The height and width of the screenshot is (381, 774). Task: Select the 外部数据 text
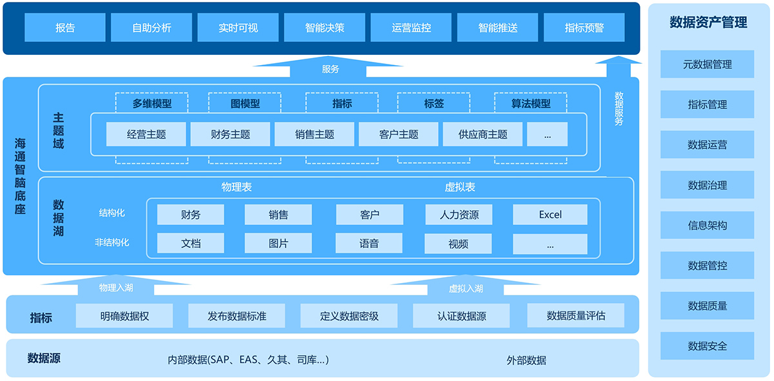[x=526, y=360]
